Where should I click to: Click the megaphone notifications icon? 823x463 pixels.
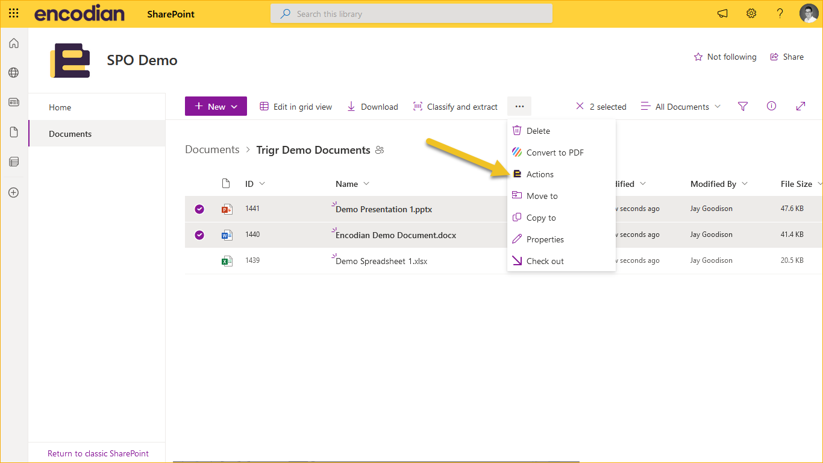722,13
